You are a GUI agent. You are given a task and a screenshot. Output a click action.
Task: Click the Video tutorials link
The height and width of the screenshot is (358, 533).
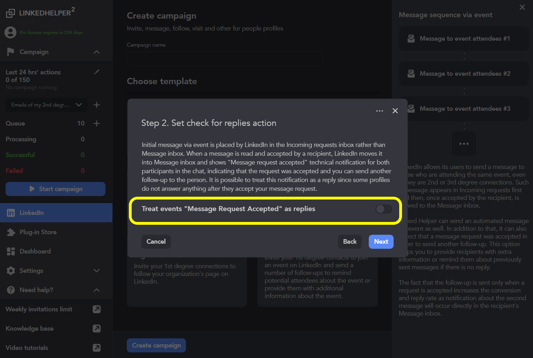(x=27, y=348)
